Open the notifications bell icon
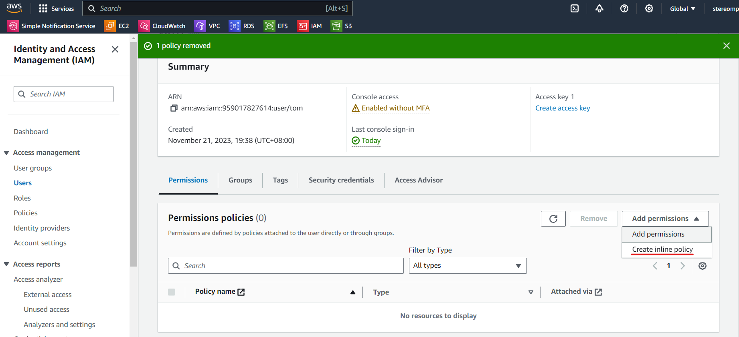This screenshot has width=739, height=337. tap(599, 8)
